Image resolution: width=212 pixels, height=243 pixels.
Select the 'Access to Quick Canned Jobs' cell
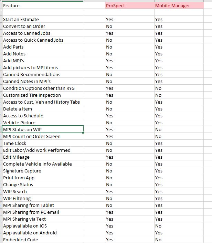point(43,40)
